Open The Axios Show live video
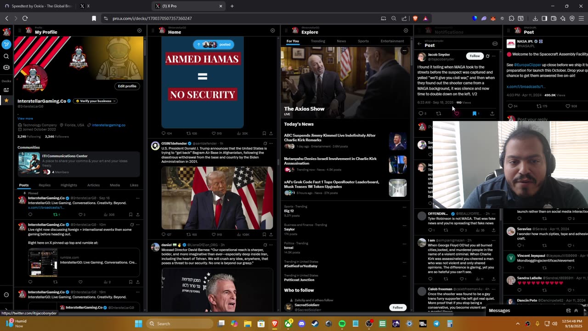This screenshot has width=588, height=331. (345, 82)
